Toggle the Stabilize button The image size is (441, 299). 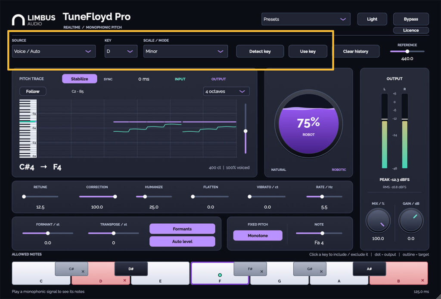(80, 79)
